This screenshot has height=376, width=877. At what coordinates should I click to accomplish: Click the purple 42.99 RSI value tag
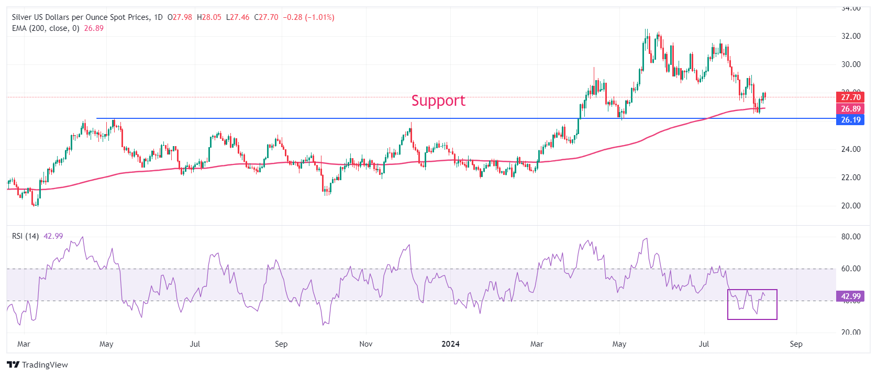click(850, 296)
